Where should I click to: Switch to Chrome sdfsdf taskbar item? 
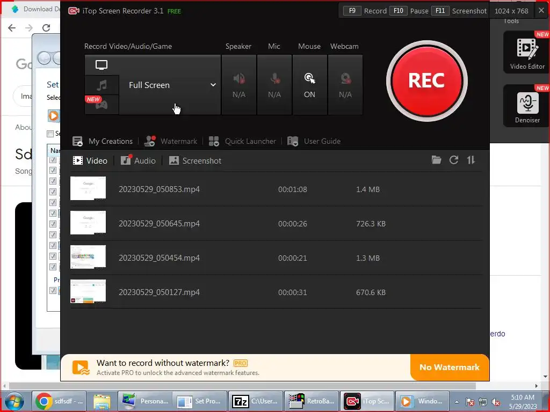[59, 401]
